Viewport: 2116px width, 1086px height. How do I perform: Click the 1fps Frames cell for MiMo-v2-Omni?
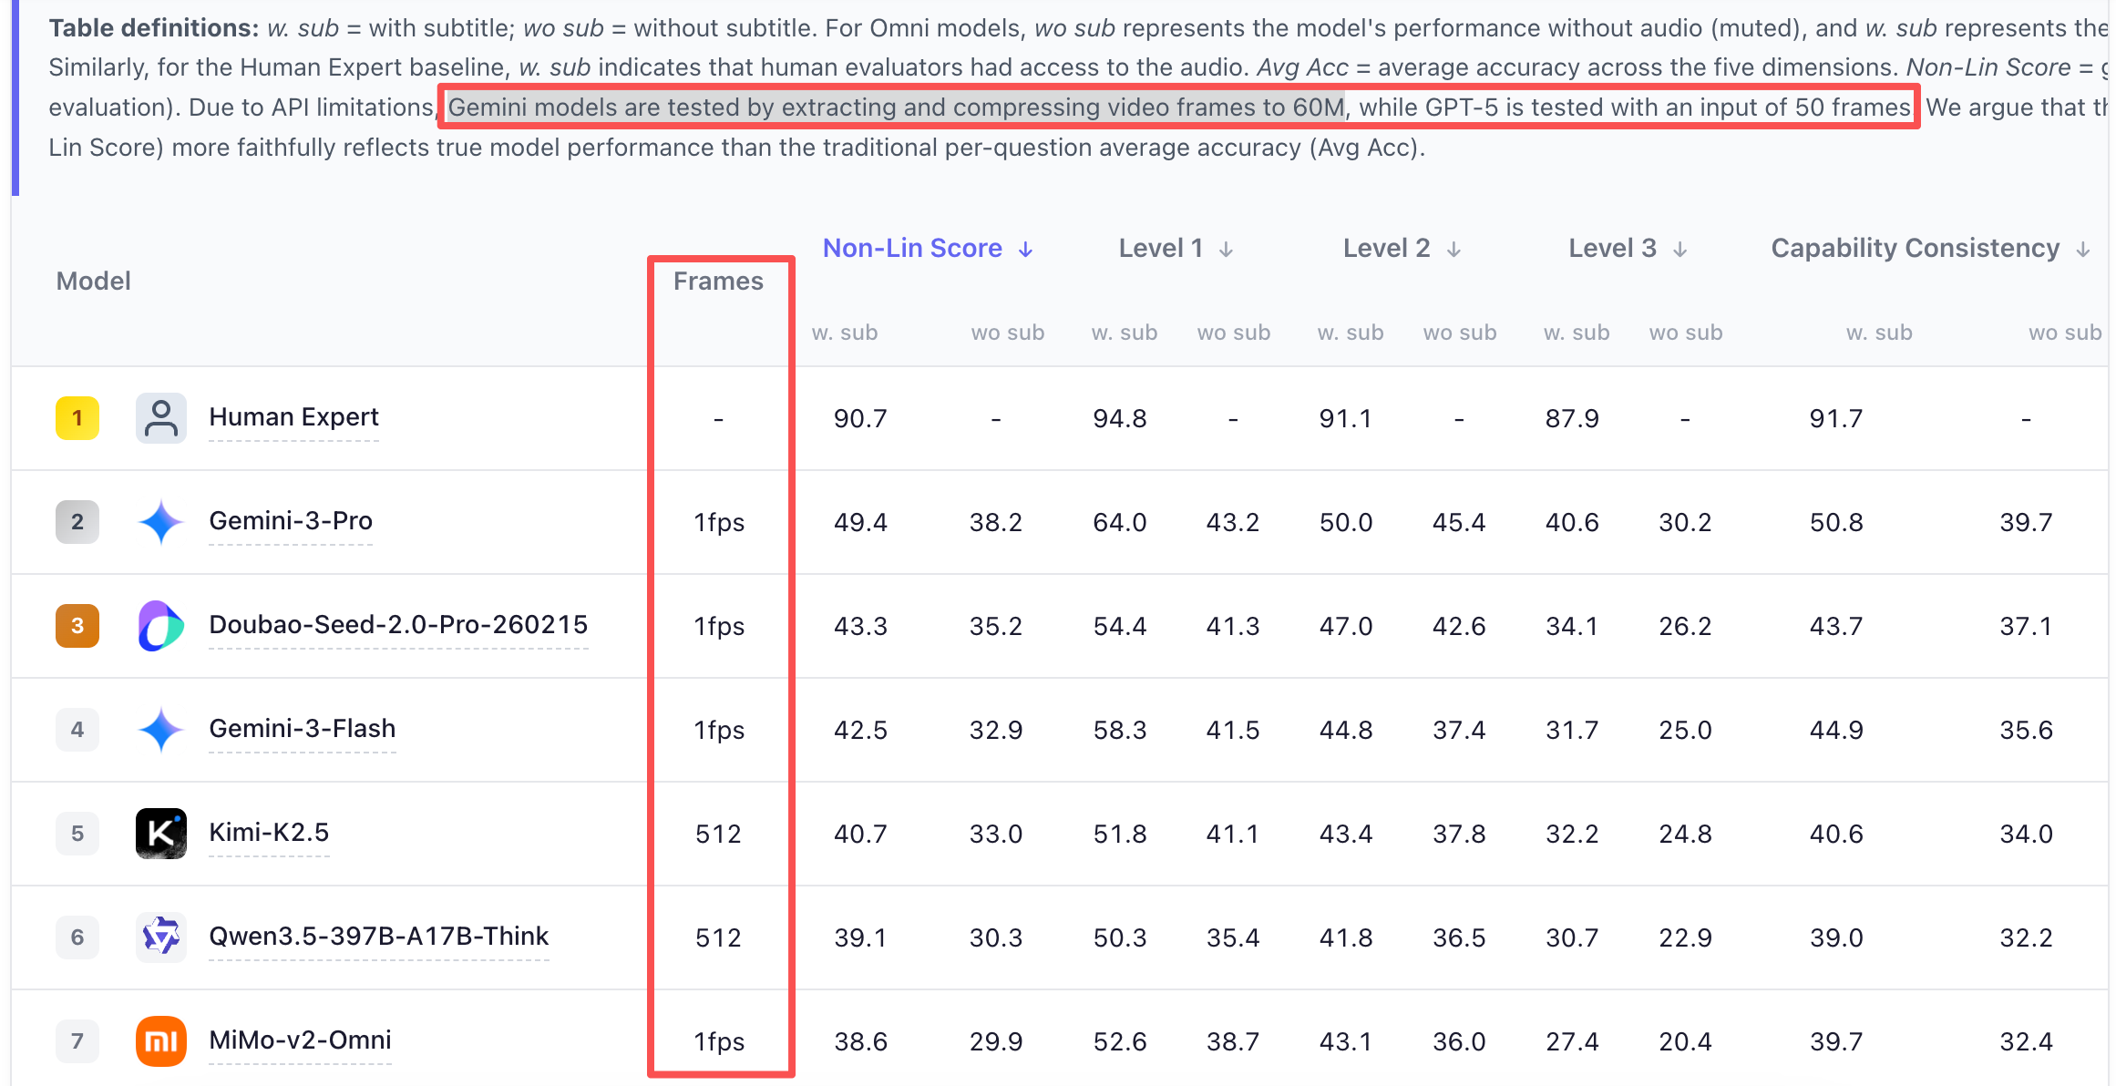pyautogui.click(x=719, y=1042)
